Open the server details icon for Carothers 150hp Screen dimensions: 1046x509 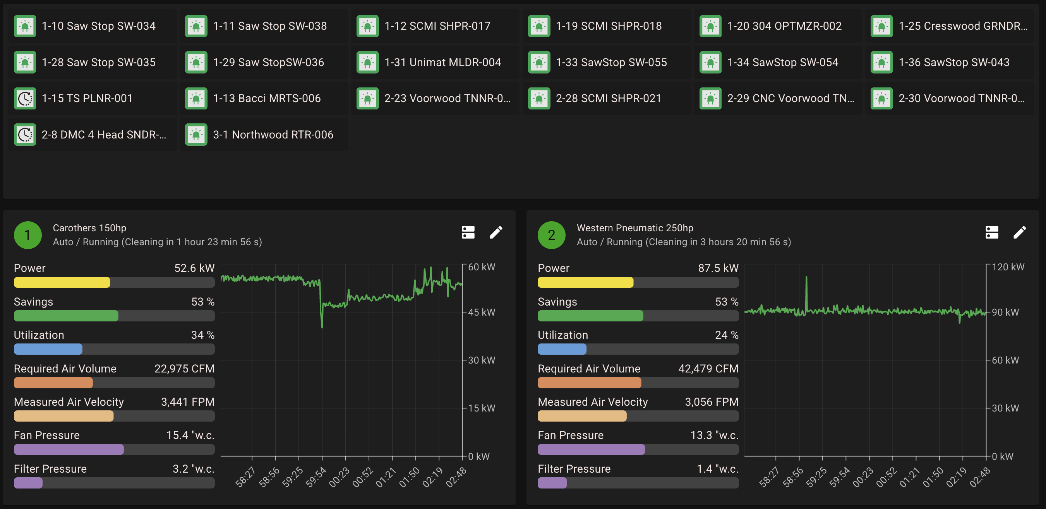[468, 232]
